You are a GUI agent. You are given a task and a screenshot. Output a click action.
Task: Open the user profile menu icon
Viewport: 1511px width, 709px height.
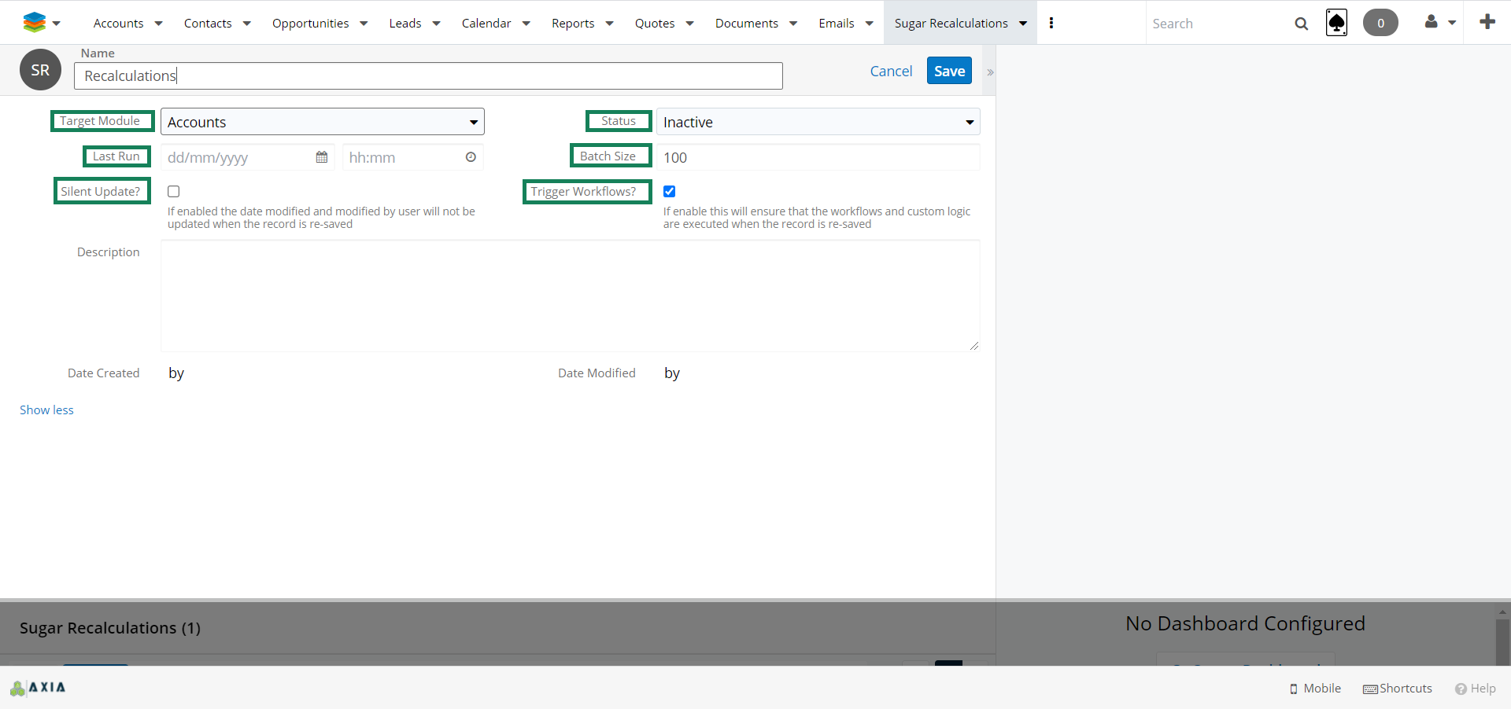point(1431,22)
